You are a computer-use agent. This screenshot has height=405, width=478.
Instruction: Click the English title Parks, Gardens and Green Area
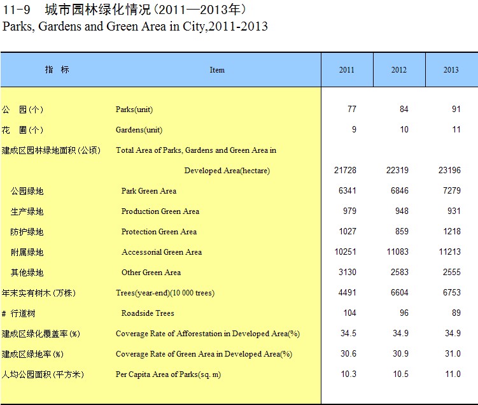(x=135, y=27)
